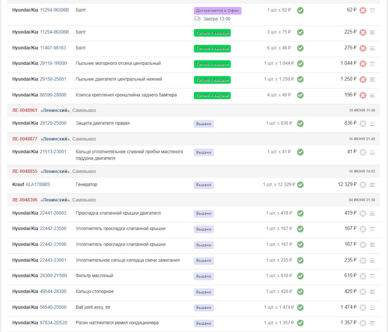
Task: Click the 1 474 ₽ total for Ball joint assy
Action: pos(348,307)
